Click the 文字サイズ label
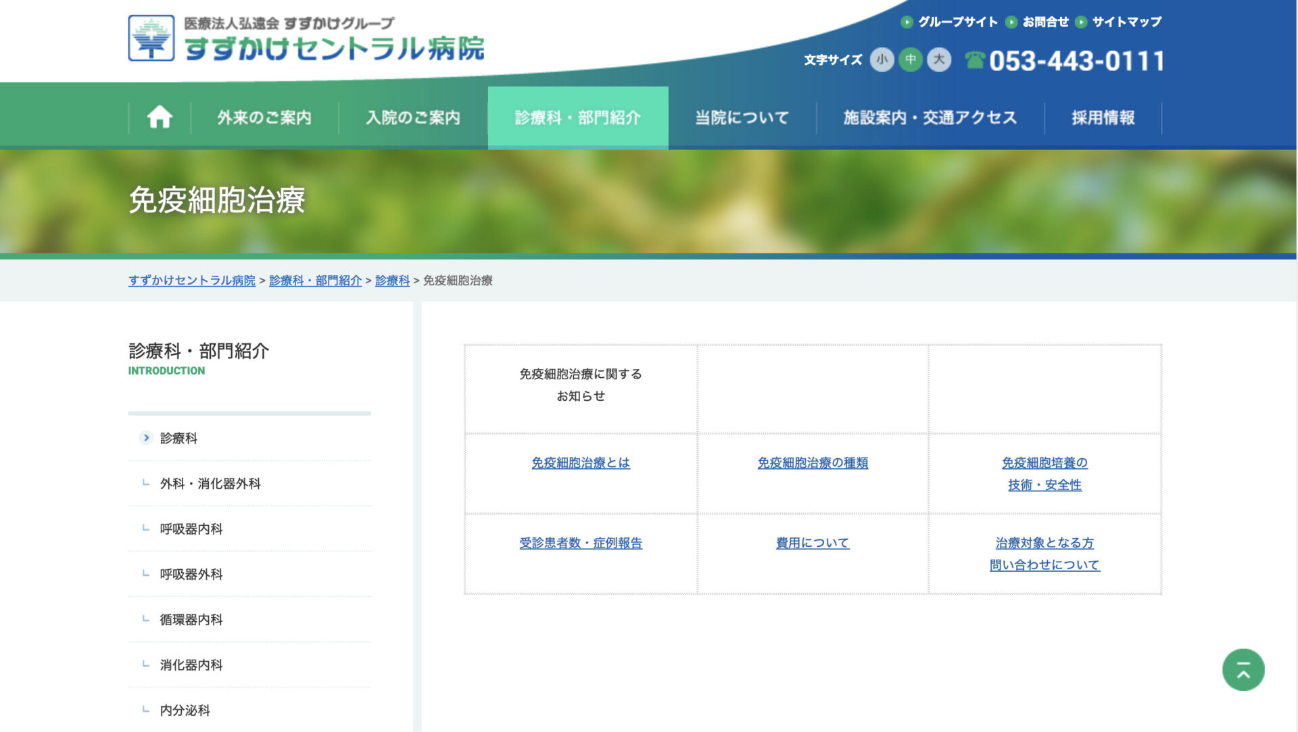Viewport: 1298px width, 732px height. coord(833,60)
